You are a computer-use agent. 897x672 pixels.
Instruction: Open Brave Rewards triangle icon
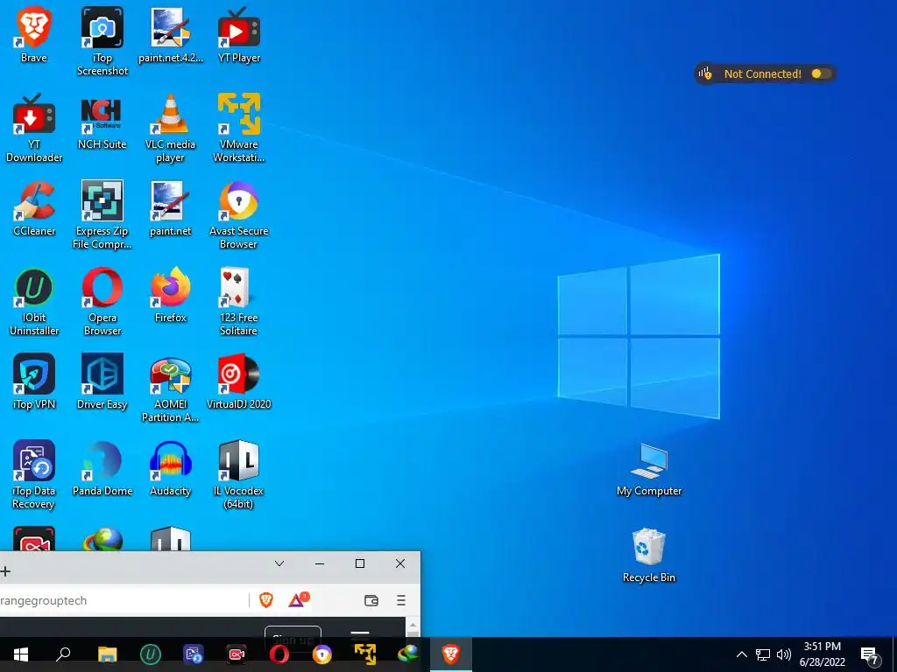[x=298, y=599]
